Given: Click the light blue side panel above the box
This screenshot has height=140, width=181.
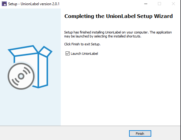Looking at the screenshot, I should coord(30,26).
